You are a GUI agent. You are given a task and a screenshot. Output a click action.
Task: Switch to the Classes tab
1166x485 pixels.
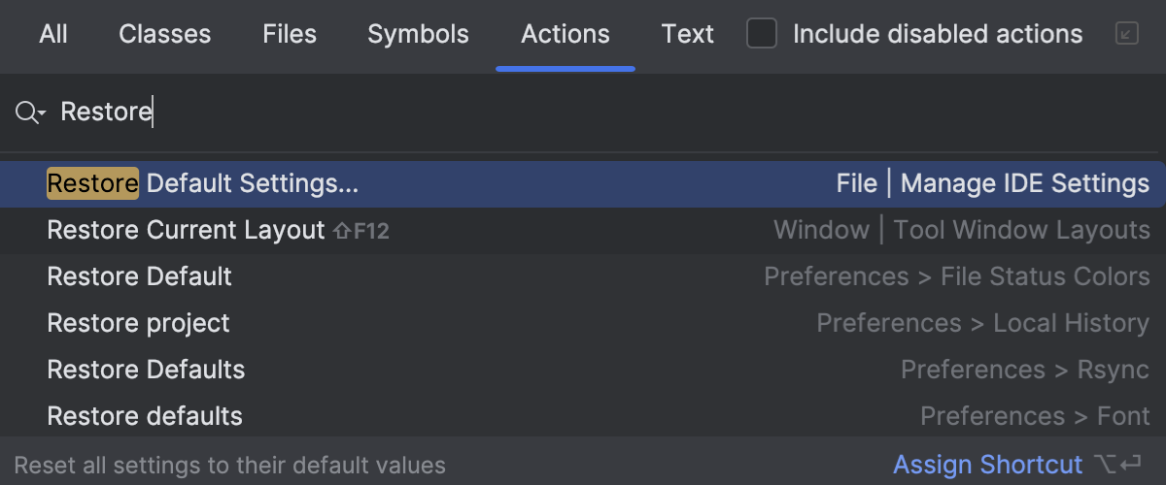tap(164, 35)
